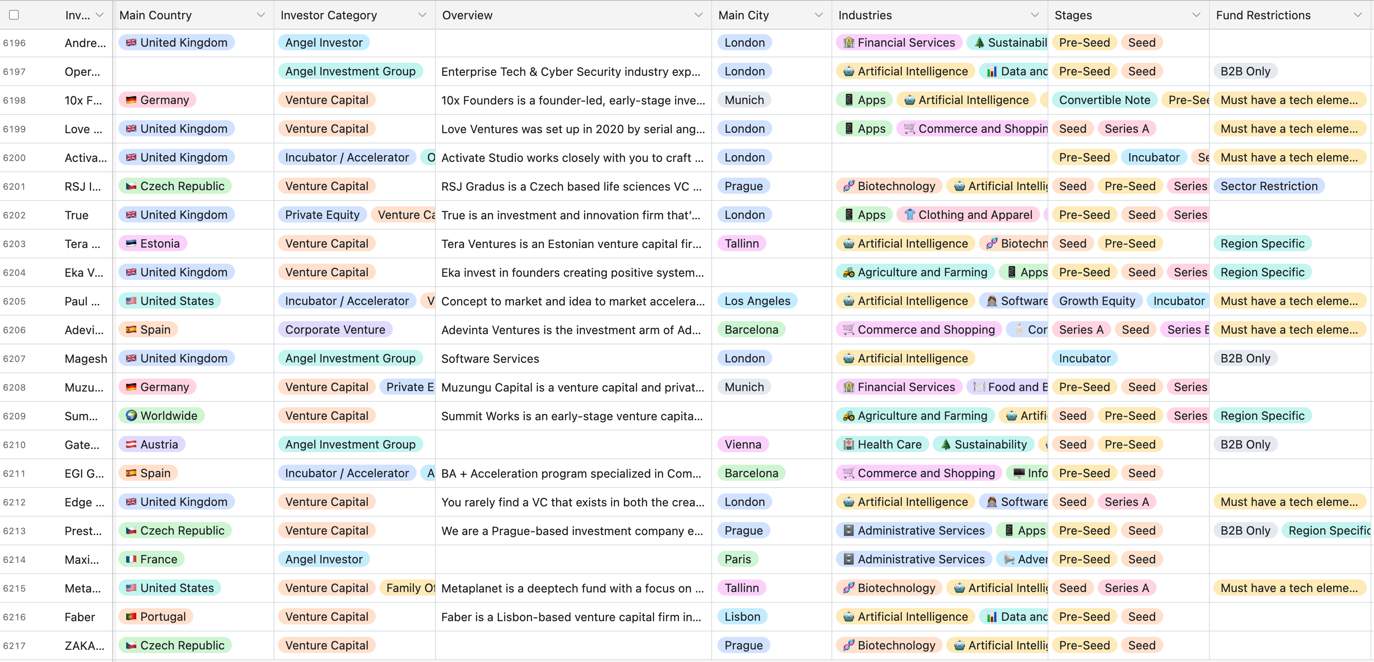Click the shirt icon on Clothing and Apparel
The height and width of the screenshot is (662, 1374).
pyautogui.click(x=909, y=215)
